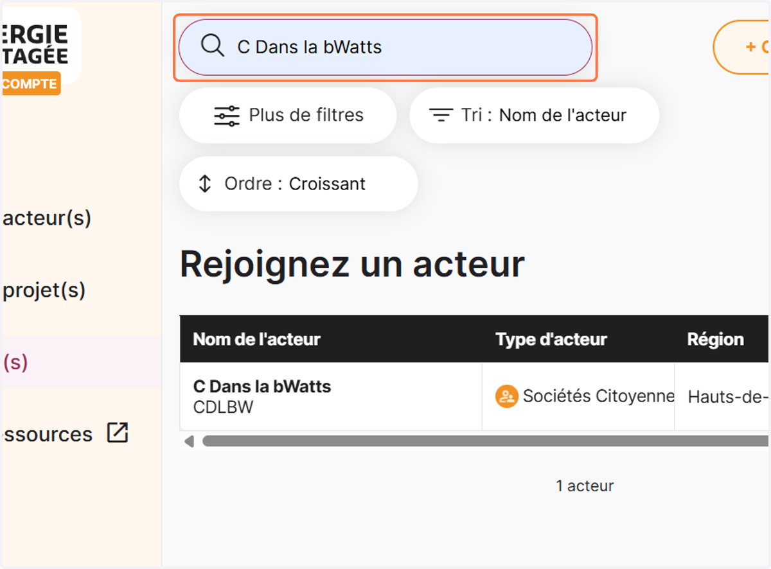Click the sliders icon in Plus de filtres
Viewport: 771px width, 569px height.
227,116
